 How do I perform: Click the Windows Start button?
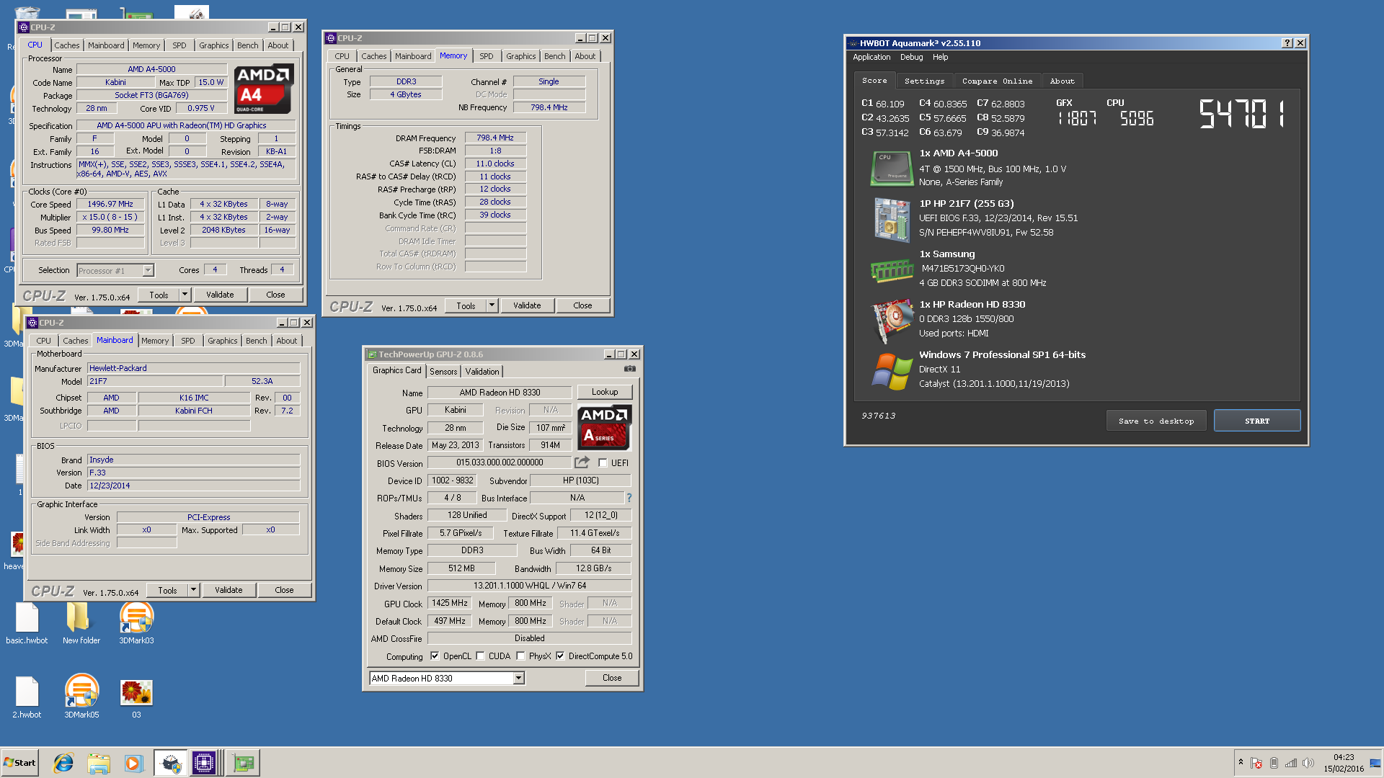point(20,763)
